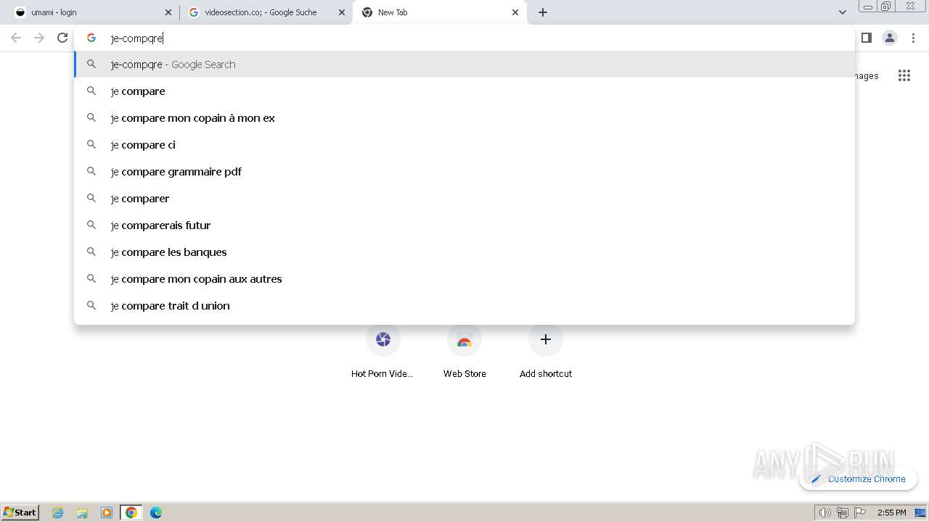929x522 pixels.
Task: Choose the 'je compare' suggestion
Action: [x=464, y=91]
